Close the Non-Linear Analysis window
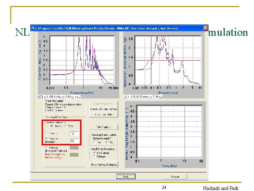 (206, 28)
